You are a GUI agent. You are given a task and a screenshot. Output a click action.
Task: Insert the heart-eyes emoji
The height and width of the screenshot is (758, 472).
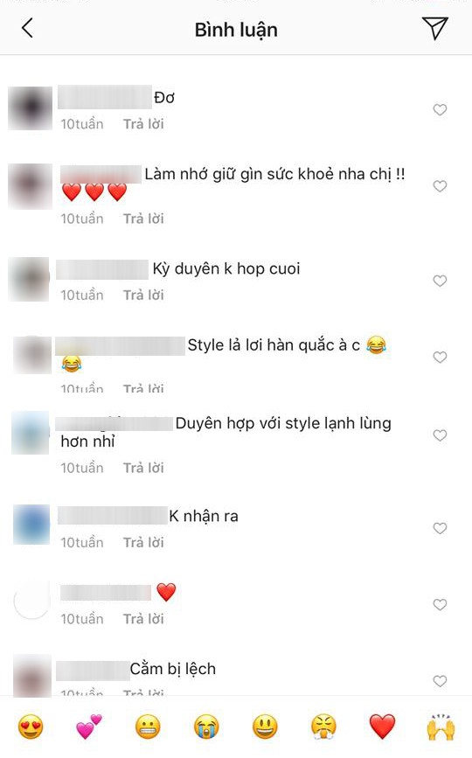(x=31, y=727)
